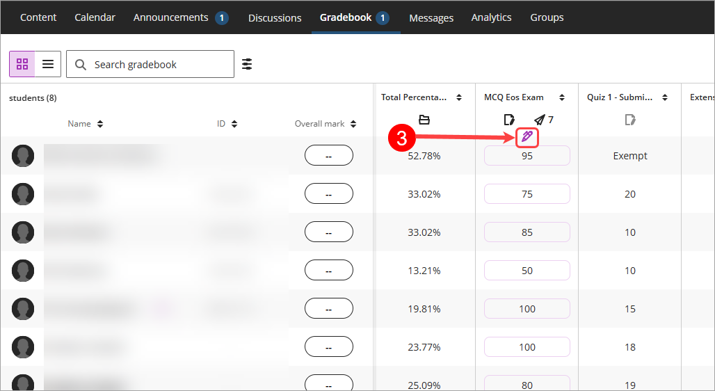Click overall mark pill for first student
The width and height of the screenshot is (715, 391).
click(x=329, y=156)
